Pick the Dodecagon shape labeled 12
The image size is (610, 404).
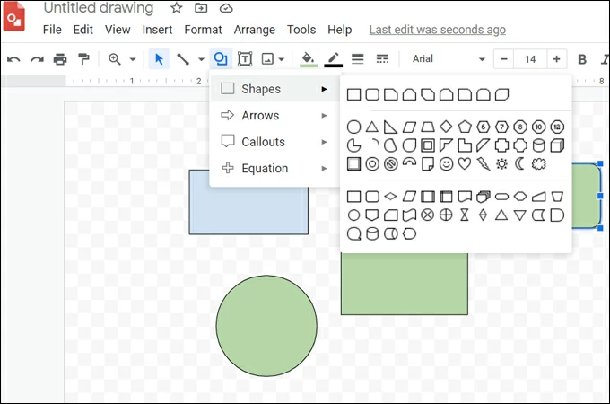(557, 127)
